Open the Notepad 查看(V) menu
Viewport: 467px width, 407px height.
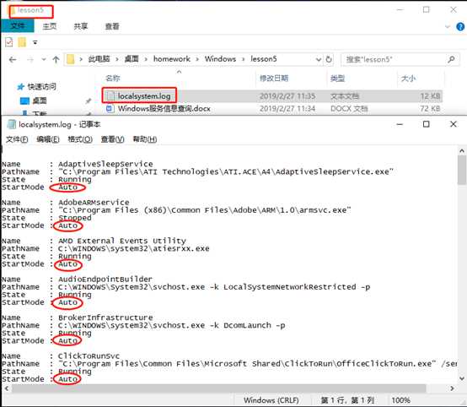click(113, 139)
